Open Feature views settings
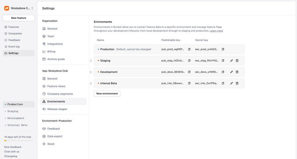Screen dimensions: 297x159 click(63, 86)
